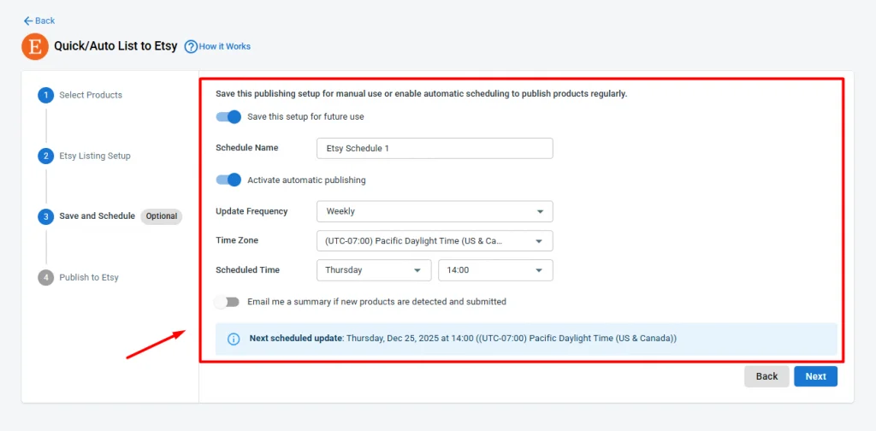Image resolution: width=876 pixels, height=431 pixels.
Task: Click the step 3 circle icon
Action: pos(46,216)
